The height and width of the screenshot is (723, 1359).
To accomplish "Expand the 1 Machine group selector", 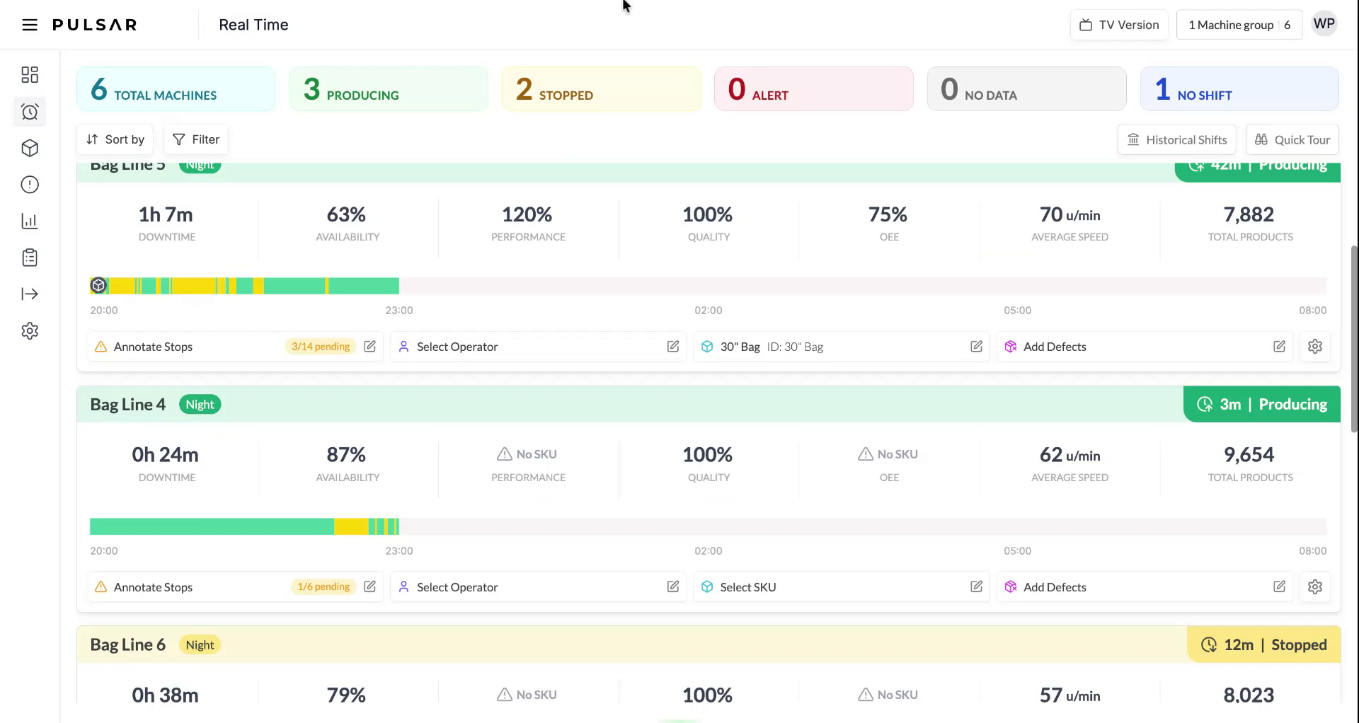I will pos(1239,25).
